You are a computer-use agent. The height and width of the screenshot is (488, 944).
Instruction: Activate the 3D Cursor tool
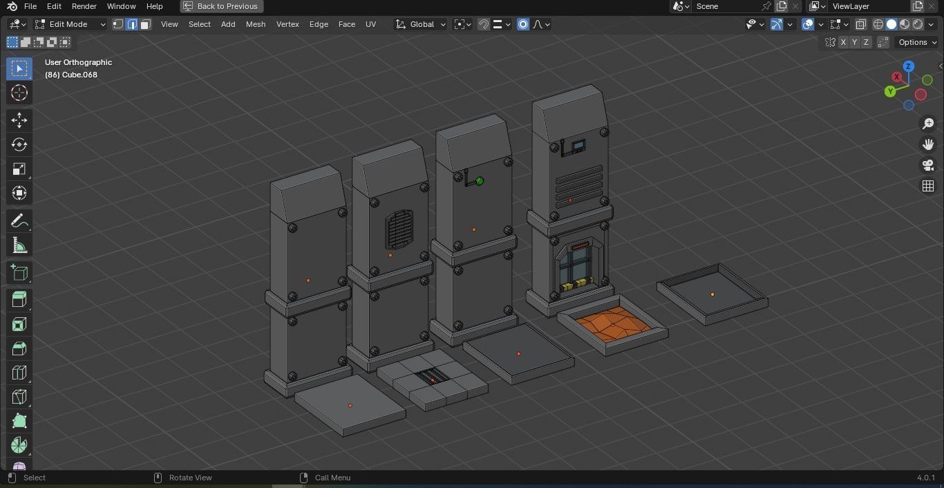coord(19,93)
